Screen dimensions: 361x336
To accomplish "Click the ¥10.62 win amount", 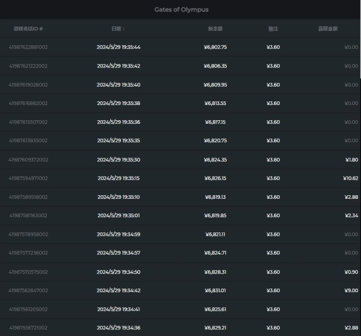I will click(350, 178).
